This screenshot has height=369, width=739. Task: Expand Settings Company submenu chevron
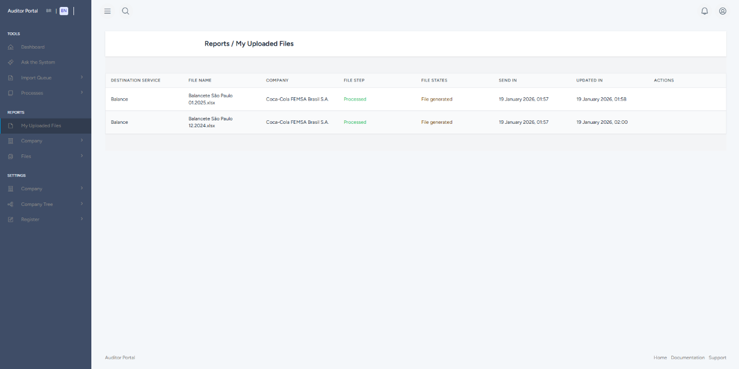82,188
